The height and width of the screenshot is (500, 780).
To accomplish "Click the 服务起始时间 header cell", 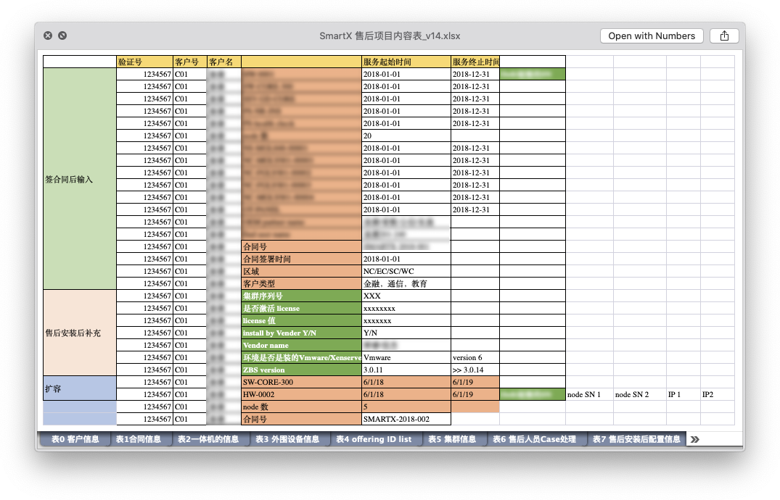I will tap(406, 62).
